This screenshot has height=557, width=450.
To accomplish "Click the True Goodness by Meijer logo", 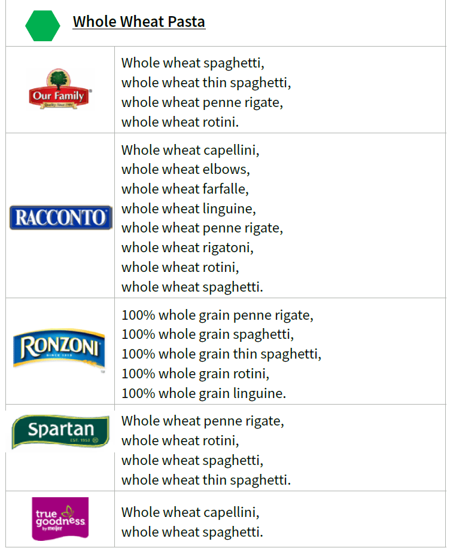I will click(60, 519).
